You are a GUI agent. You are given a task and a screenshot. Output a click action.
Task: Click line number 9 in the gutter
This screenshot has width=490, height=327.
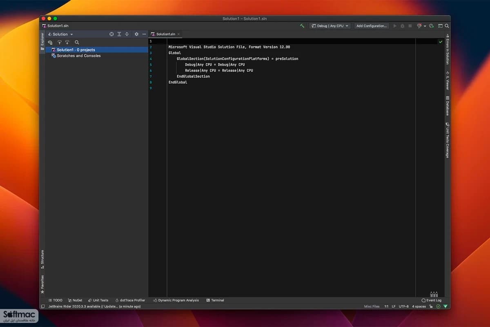point(151,88)
